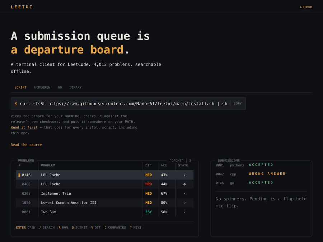This screenshot has width=323, height=242.
Task: Open the Read the source link
Action: (x=26, y=145)
